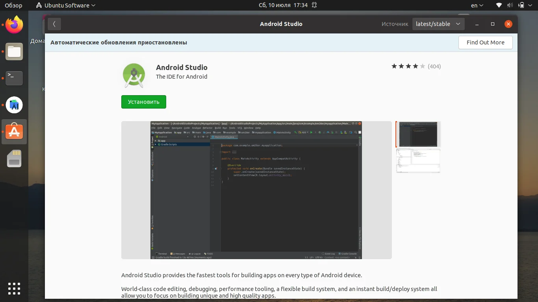Screen dimensions: 538x302
Task: Select the first dark screenshot thumbnail
Action: click(418, 134)
